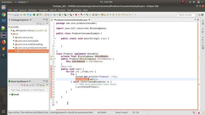This screenshot has width=205, height=115.
Task: Collapse the com.core.producerConsumer package
Action: pyautogui.click(x=13, y=48)
